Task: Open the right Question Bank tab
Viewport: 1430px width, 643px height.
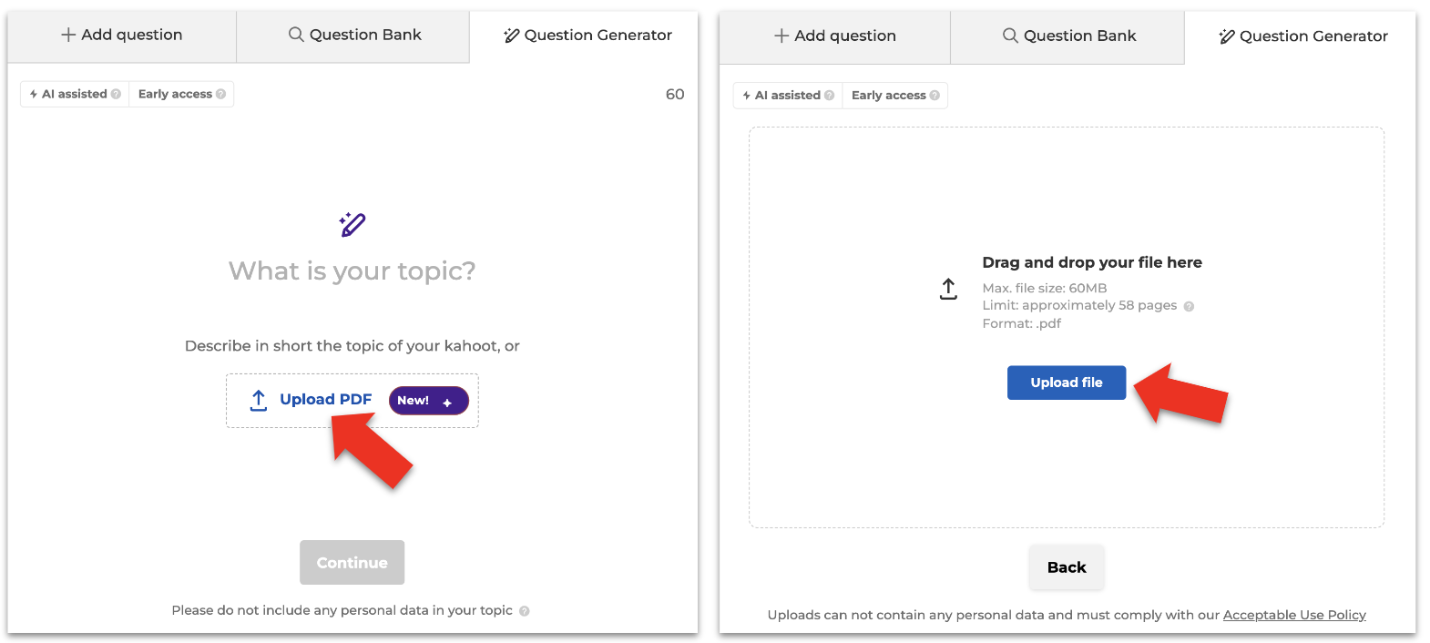Action: [x=1067, y=37]
